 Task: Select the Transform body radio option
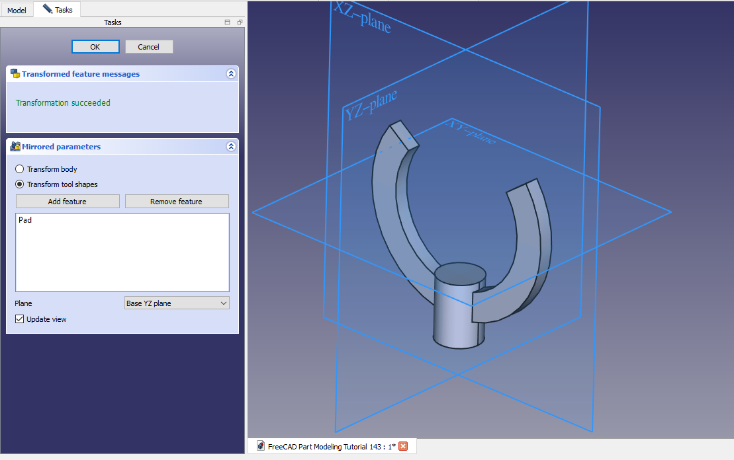[x=20, y=169]
